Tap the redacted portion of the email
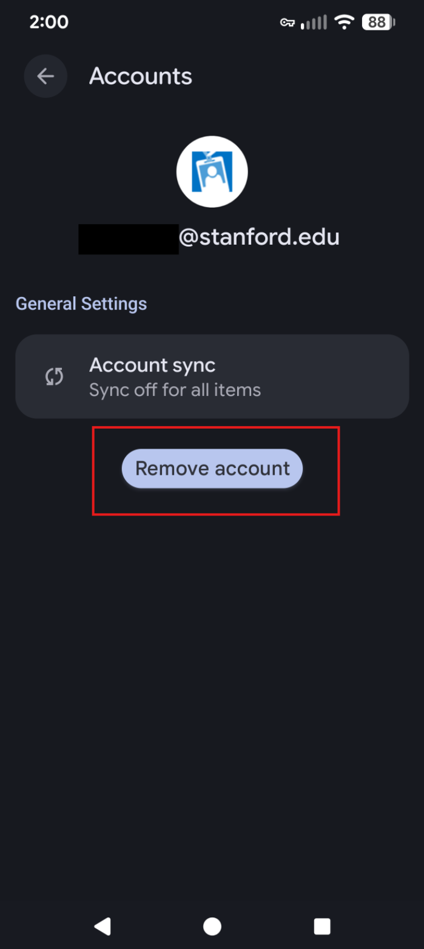Image resolution: width=424 pixels, height=949 pixels. (x=129, y=236)
